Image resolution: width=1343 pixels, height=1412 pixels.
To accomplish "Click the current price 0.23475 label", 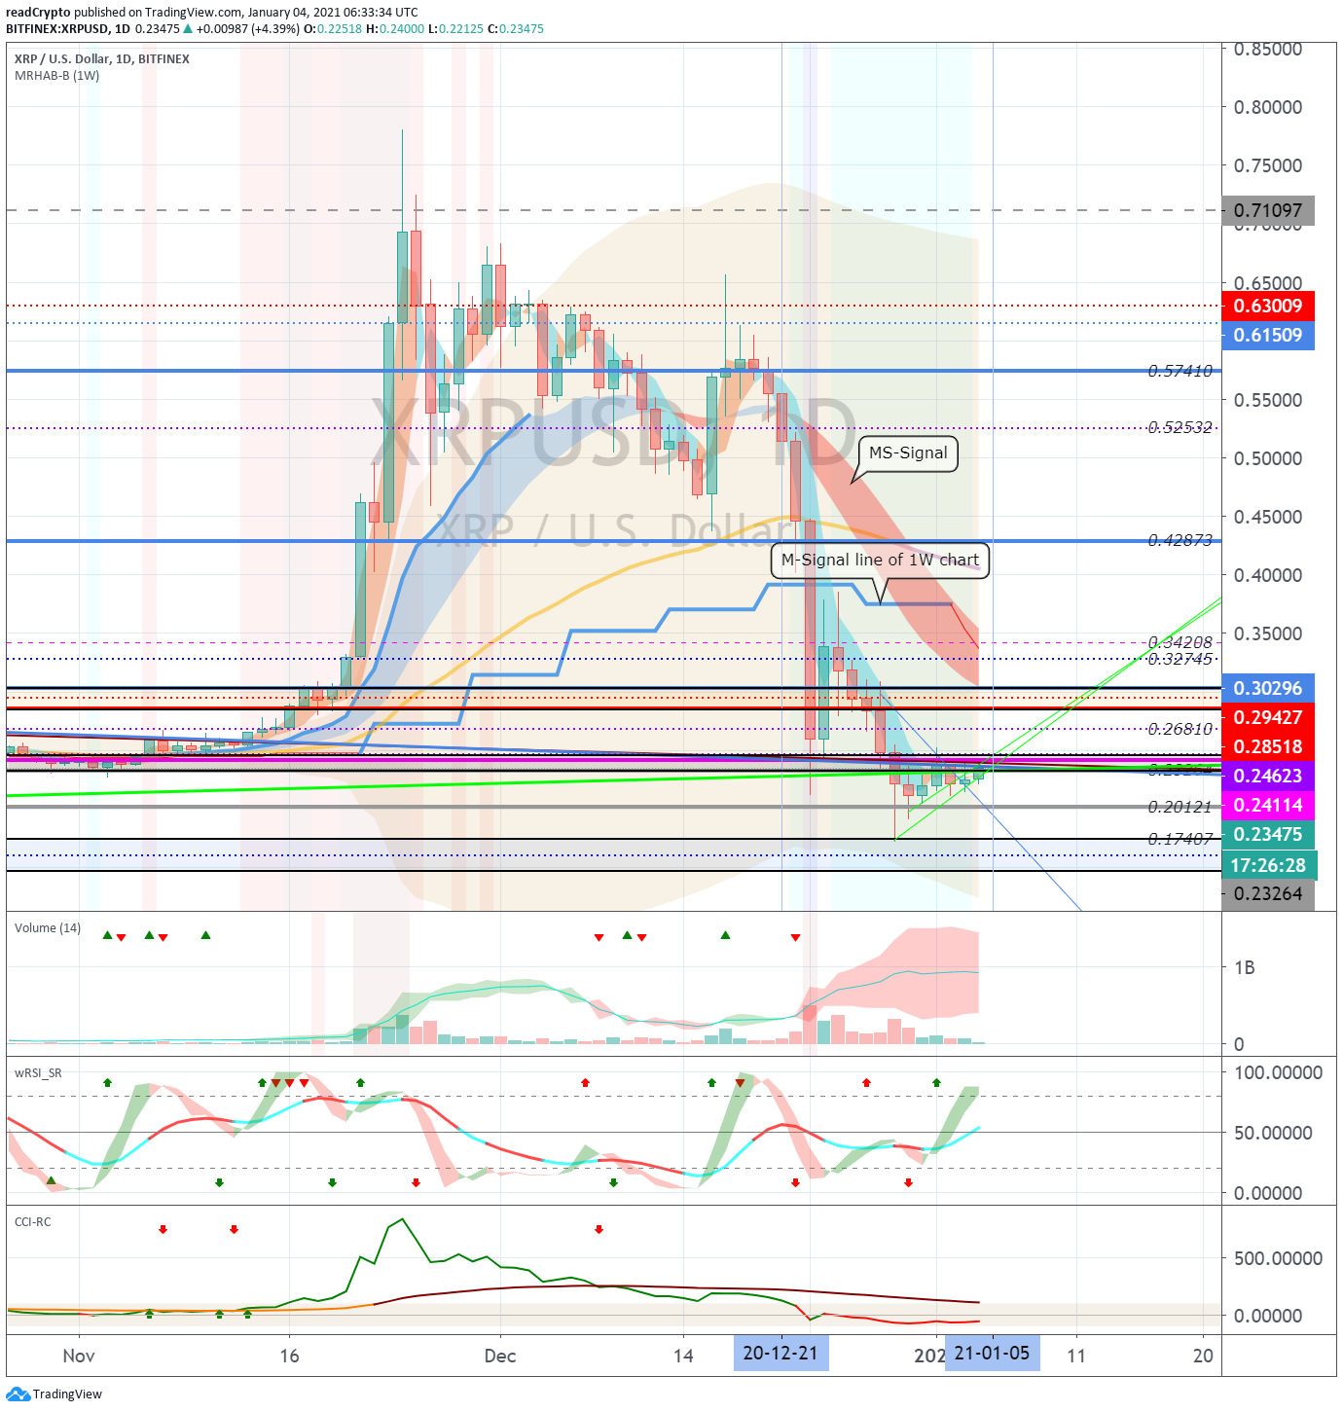I will (x=1268, y=834).
